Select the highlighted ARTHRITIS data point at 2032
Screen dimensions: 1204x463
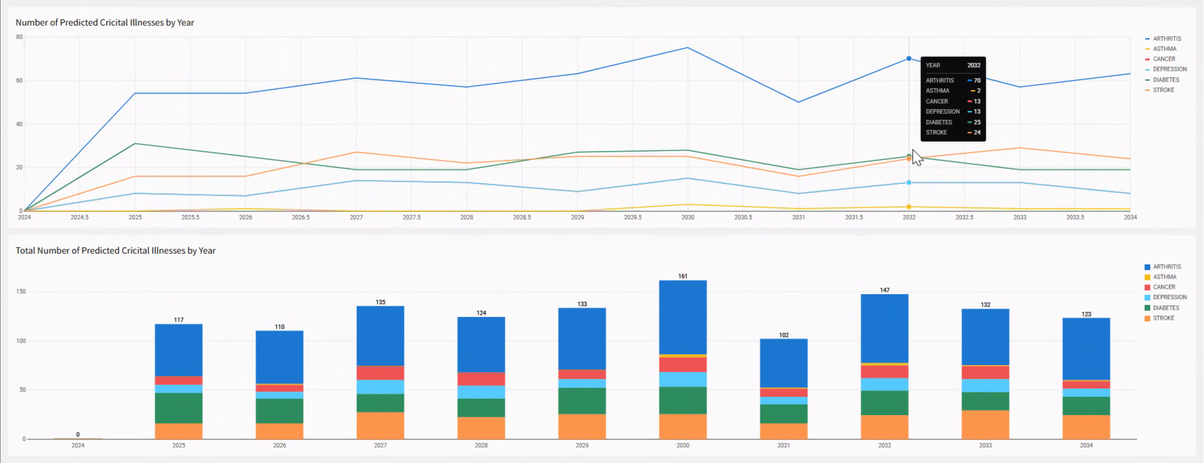tap(908, 58)
